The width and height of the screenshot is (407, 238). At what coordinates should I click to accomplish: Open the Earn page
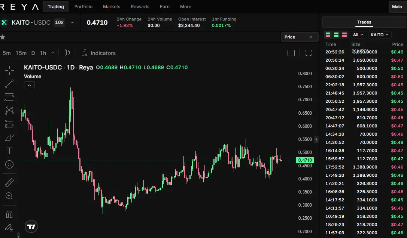click(x=165, y=7)
